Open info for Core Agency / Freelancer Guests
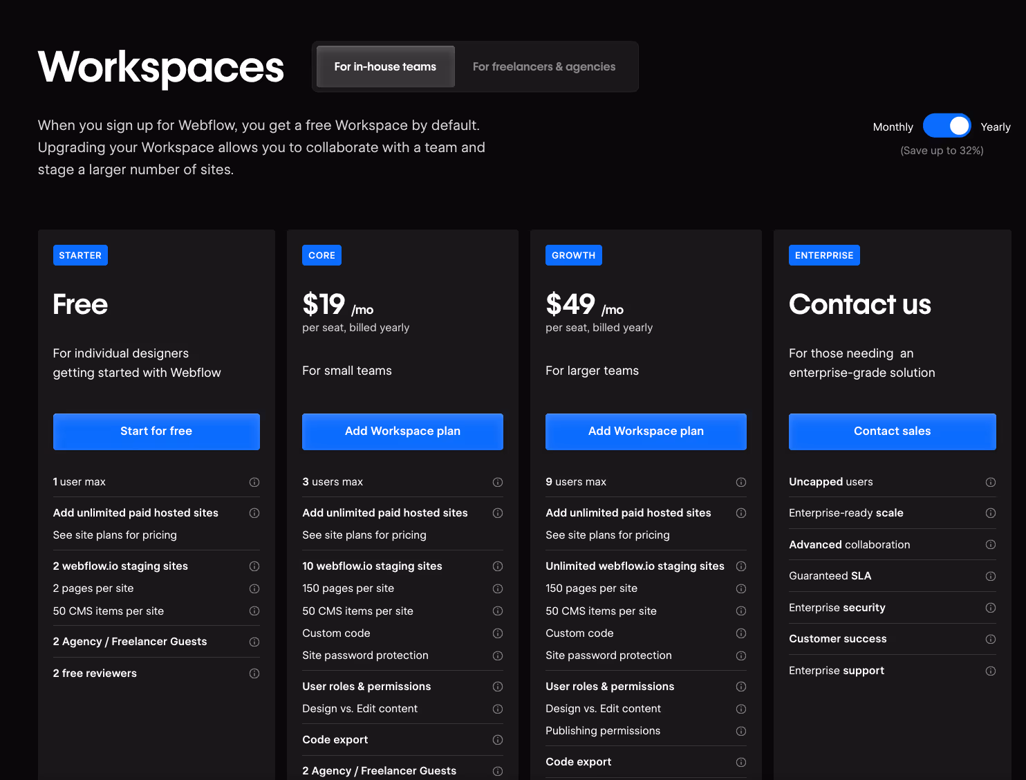Viewport: 1026px width, 780px height. coord(498,771)
